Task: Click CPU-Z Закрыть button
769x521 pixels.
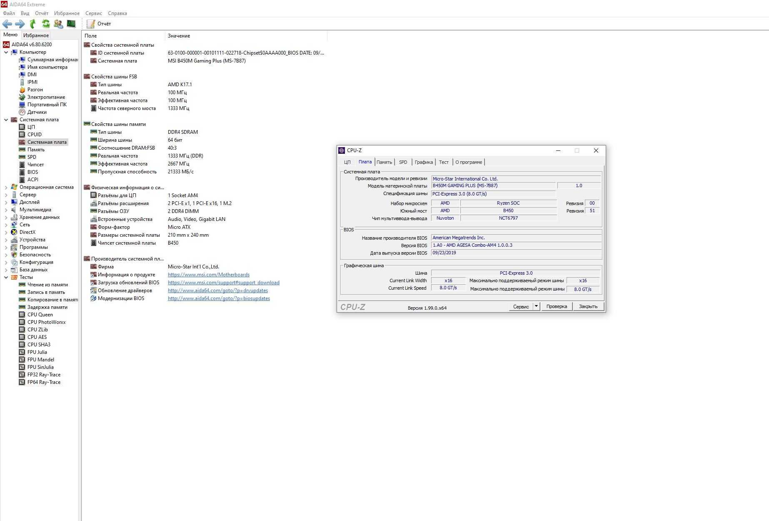Action: tap(588, 306)
